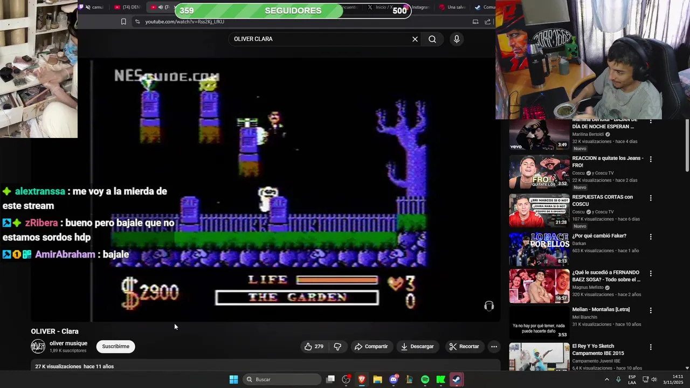Click the system tray microphone icon
The width and height of the screenshot is (690, 388).
coord(618,379)
